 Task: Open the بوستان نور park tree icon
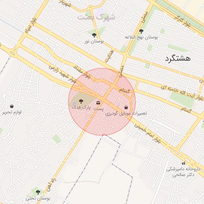click(x=94, y=35)
